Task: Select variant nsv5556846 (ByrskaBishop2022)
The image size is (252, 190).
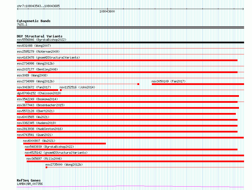Action: click(42, 40)
